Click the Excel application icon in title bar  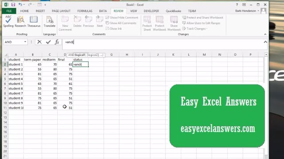(6, 4)
